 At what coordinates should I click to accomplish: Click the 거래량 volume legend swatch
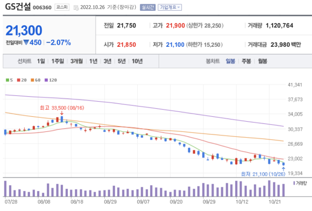click(x=294, y=183)
